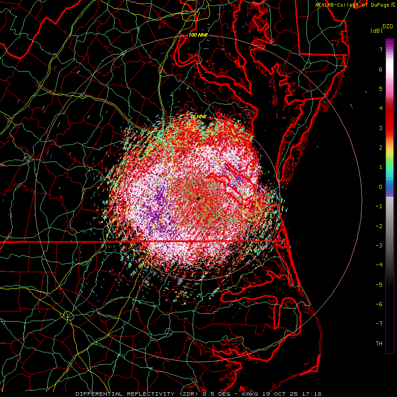Click the 6 value on the color scale
The image size is (397, 397).
click(381, 69)
